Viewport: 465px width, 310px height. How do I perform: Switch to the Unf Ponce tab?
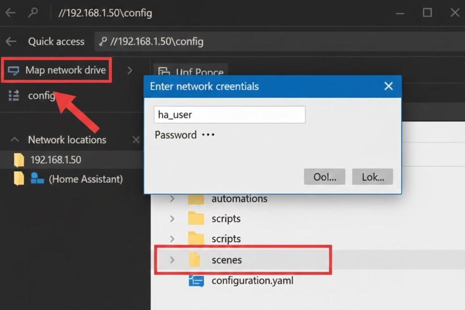coord(191,71)
